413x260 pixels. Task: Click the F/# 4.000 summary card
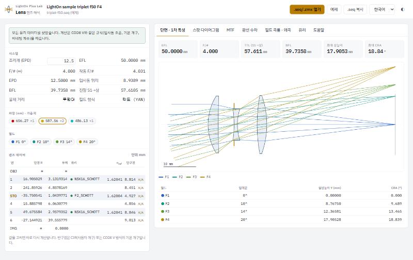click(x=219, y=49)
